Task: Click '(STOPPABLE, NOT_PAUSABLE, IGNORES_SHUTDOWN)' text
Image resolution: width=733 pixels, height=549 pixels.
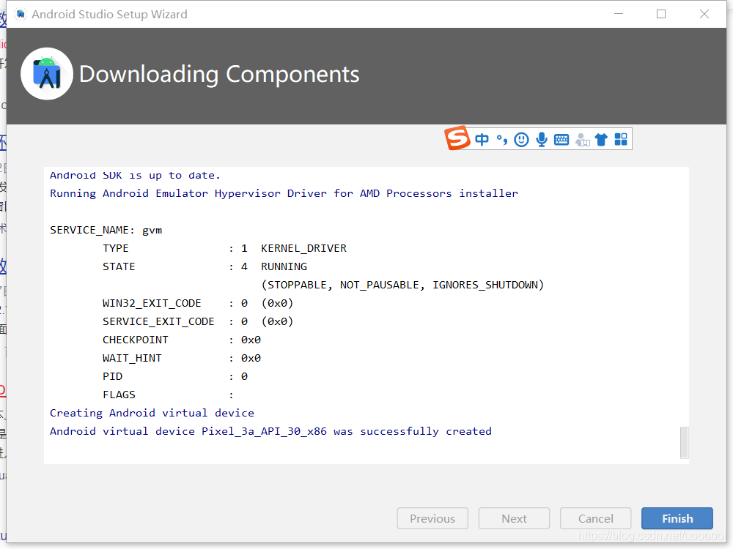Action: (402, 285)
